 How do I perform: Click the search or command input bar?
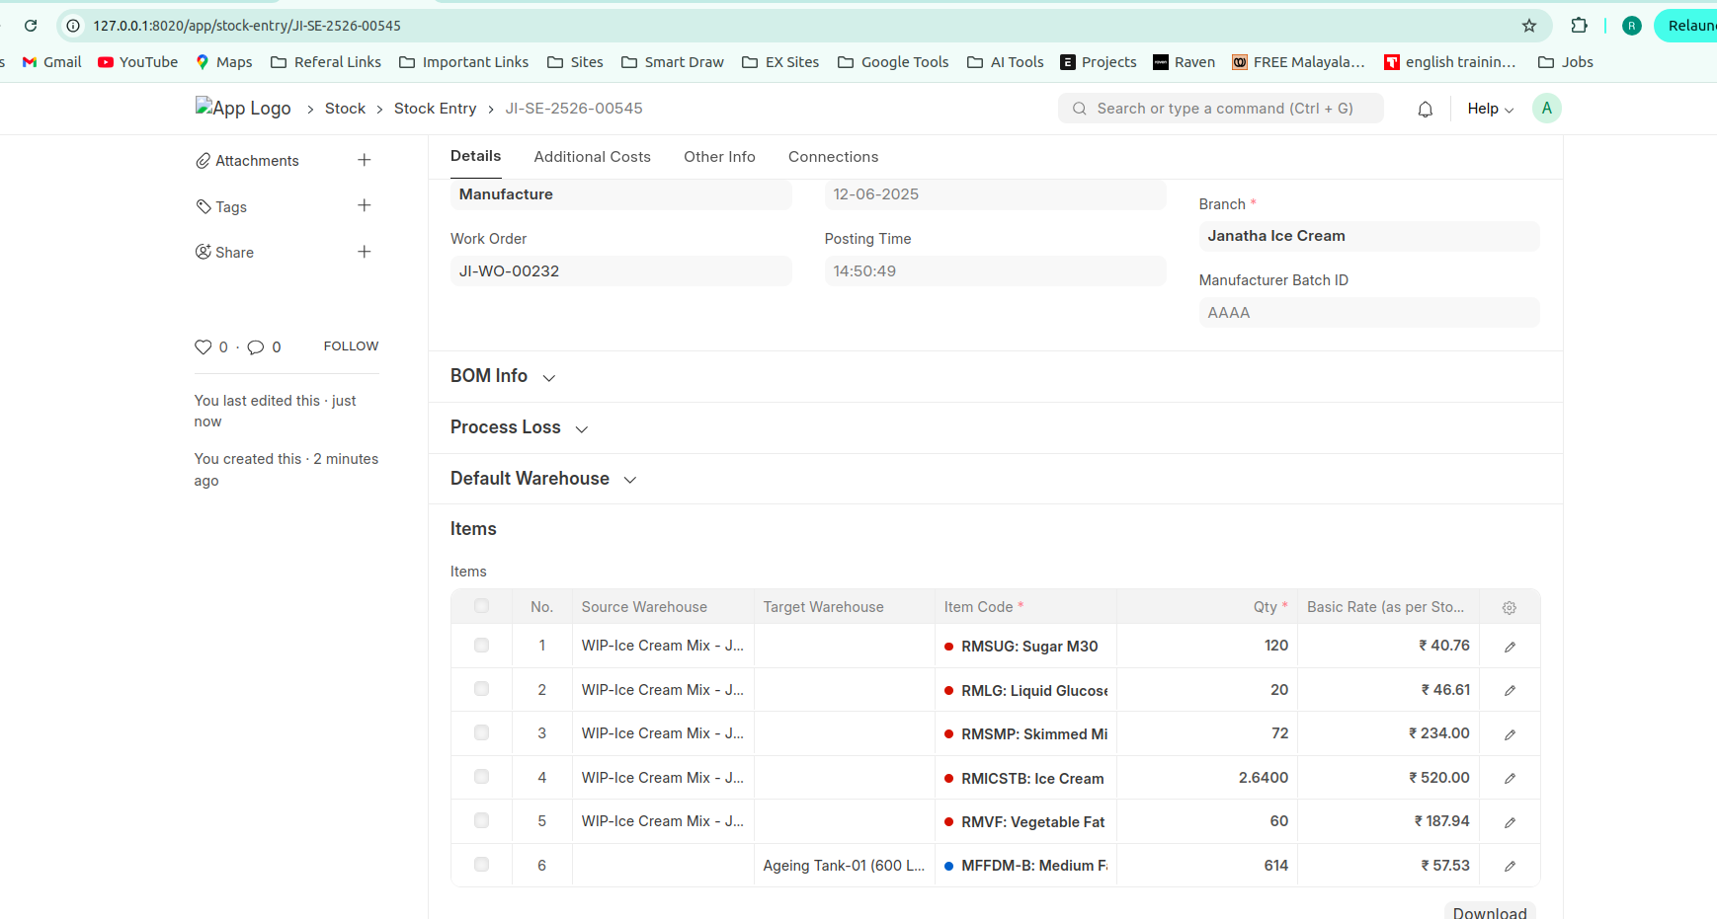point(1221,109)
